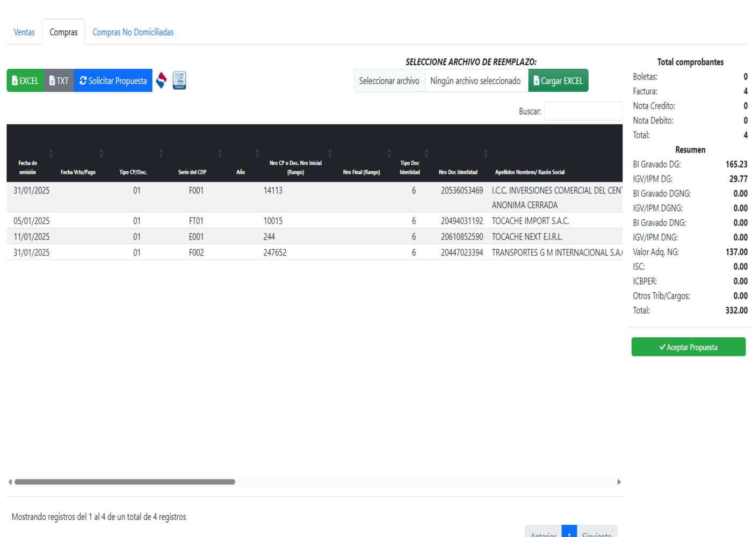Click the red and blue diamond logo icon
The image size is (752, 537).
pos(161,81)
